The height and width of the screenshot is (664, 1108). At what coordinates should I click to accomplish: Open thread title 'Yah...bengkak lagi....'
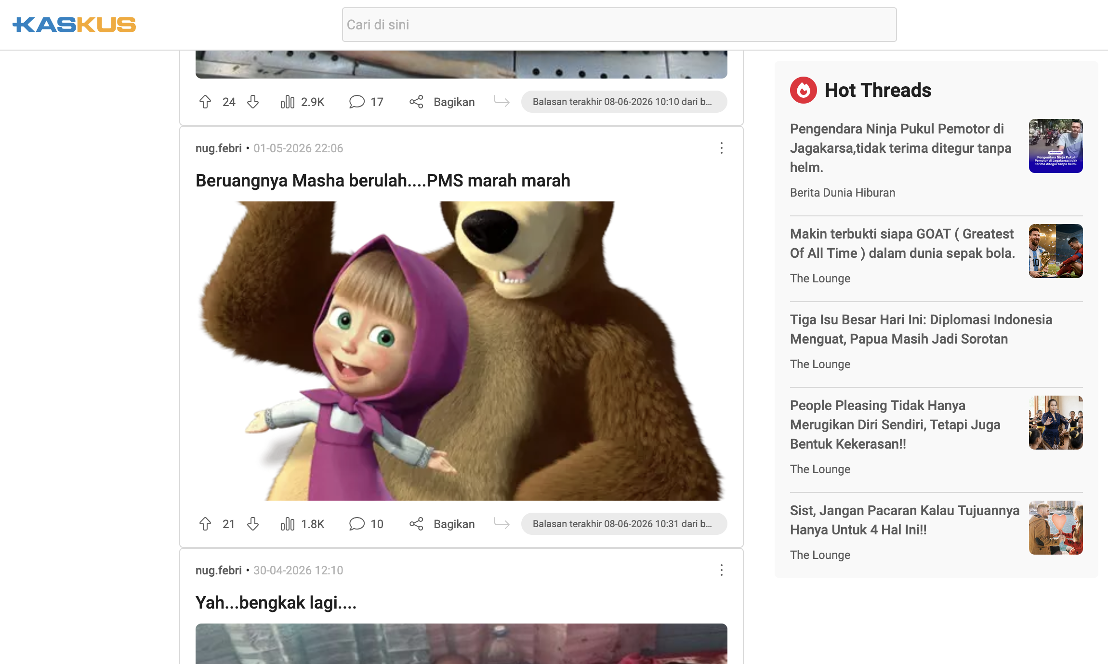click(276, 603)
